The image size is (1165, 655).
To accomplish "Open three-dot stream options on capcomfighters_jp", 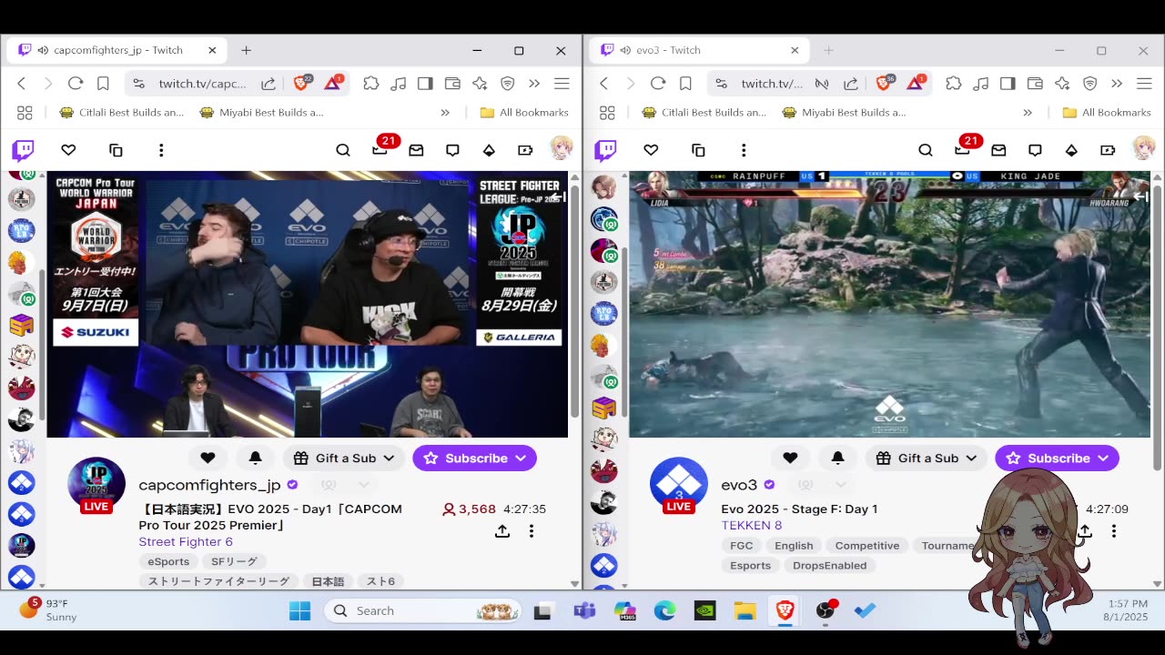I will (x=532, y=530).
